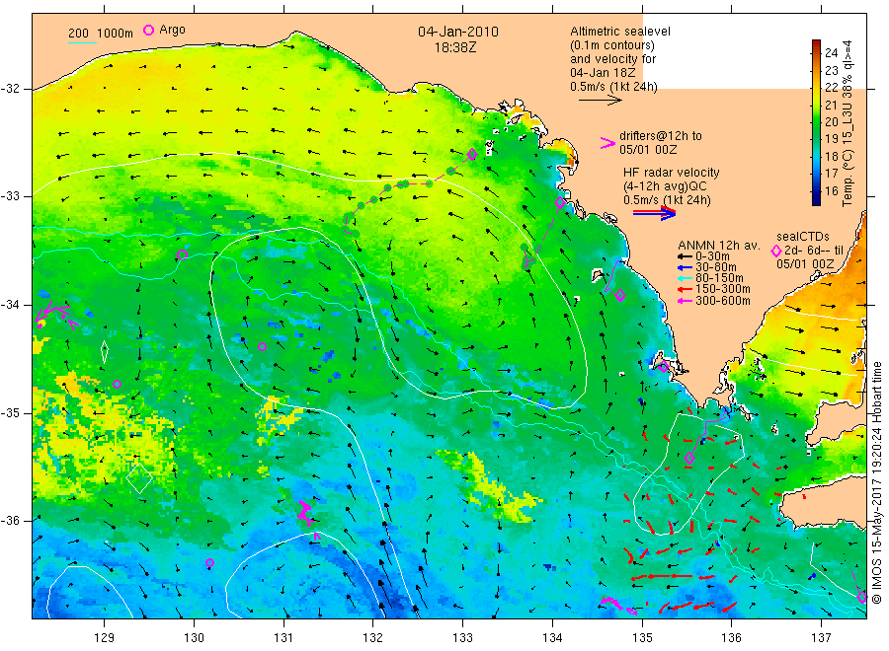Click the magenta drifter track near 134.7E, 36.8S

point(617,604)
